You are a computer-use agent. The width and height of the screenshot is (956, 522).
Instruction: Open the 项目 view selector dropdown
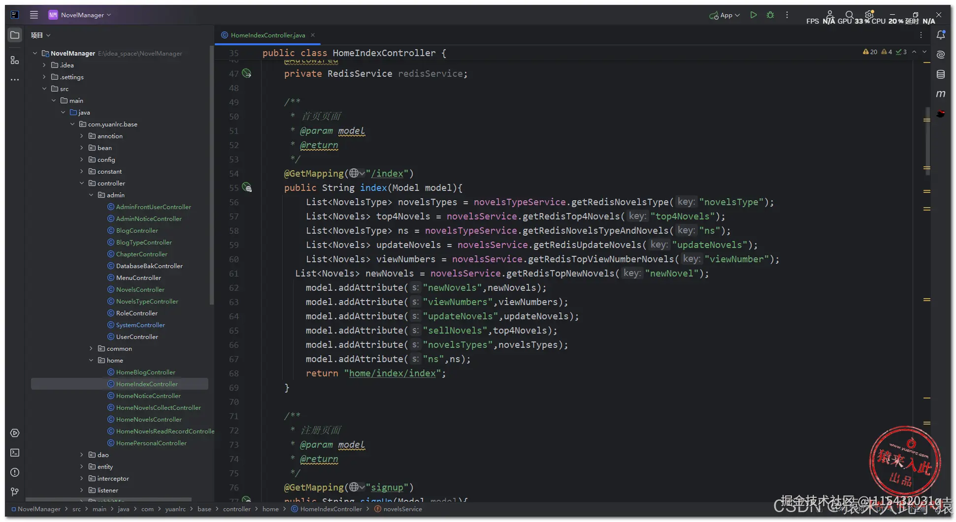[40, 35]
